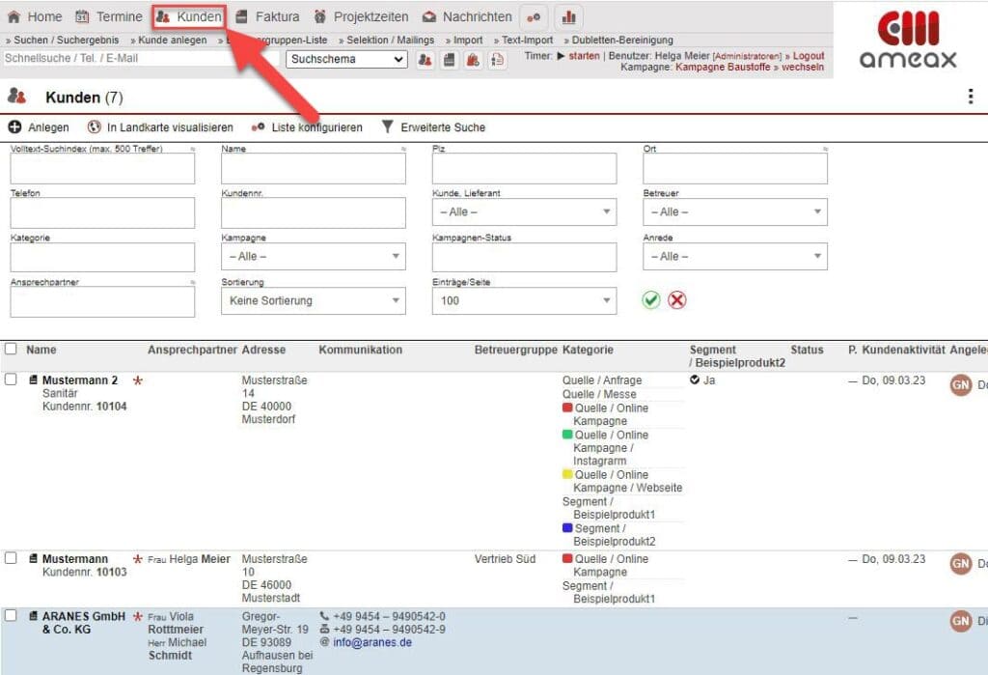Click the info@aranes.de email link
The height and width of the screenshot is (675, 988).
371,642
